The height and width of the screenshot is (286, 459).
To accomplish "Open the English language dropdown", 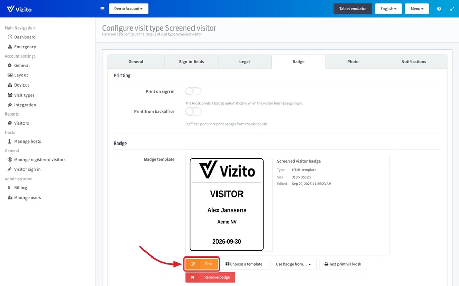I will (x=389, y=9).
